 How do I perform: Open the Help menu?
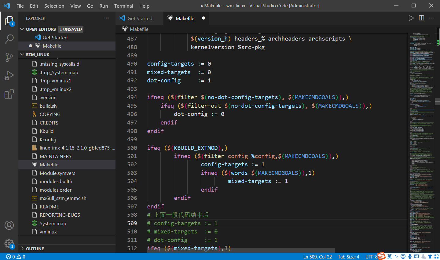tap(144, 6)
